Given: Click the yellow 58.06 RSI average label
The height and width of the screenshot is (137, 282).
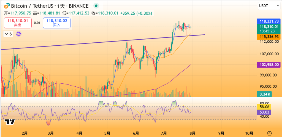Looking at the screenshot, I should pyautogui.click(x=264, y=107).
